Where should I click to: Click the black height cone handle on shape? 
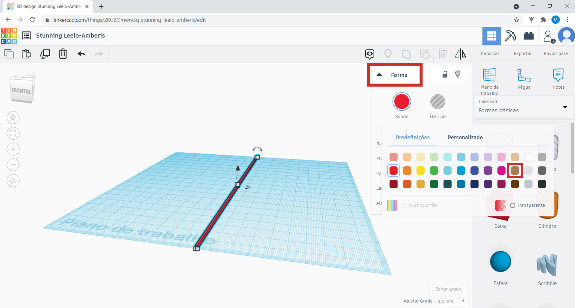tap(238, 168)
